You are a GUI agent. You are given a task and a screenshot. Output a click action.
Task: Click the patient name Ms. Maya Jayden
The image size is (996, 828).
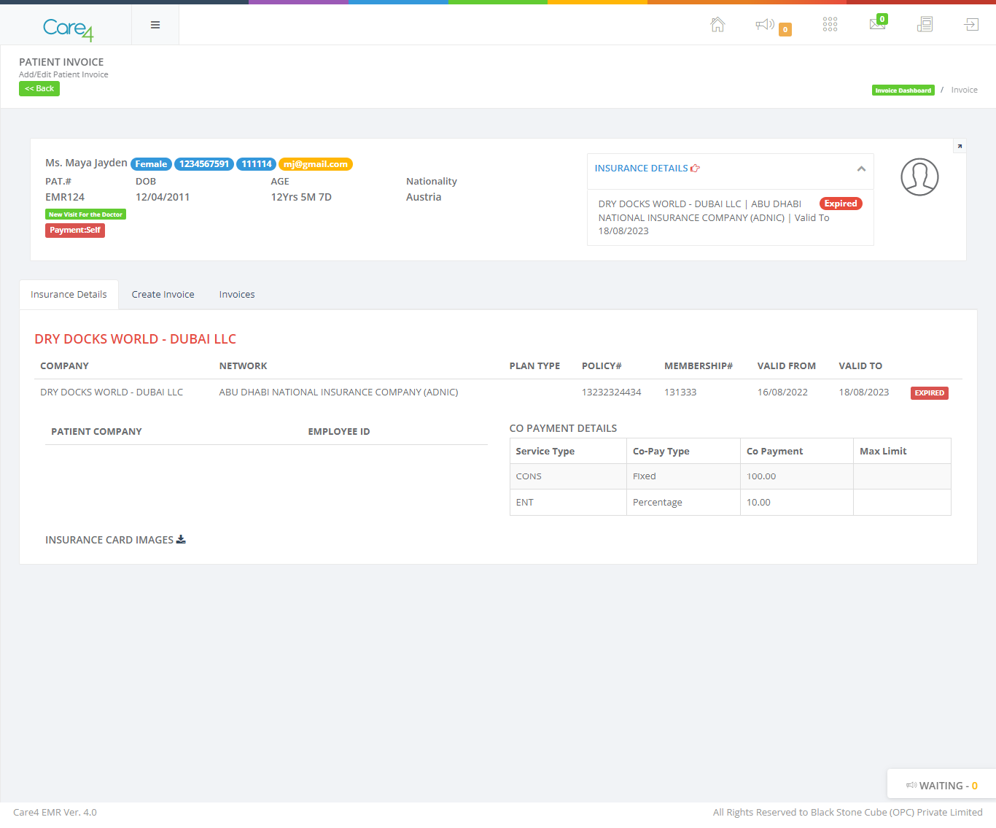tap(86, 163)
